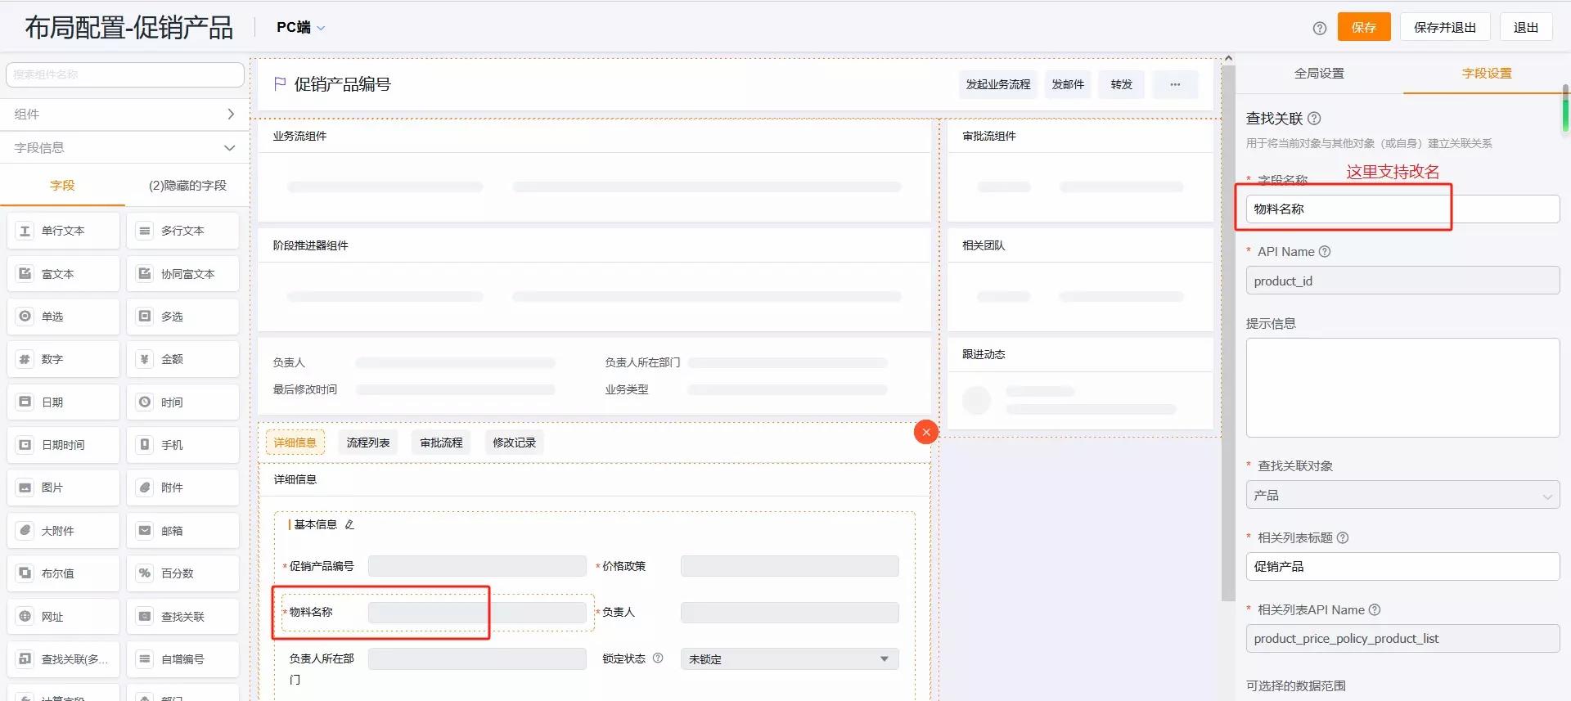Click the edit pencil icon beside 基本信息
Image resolution: width=1571 pixels, height=701 pixels.
349,524
